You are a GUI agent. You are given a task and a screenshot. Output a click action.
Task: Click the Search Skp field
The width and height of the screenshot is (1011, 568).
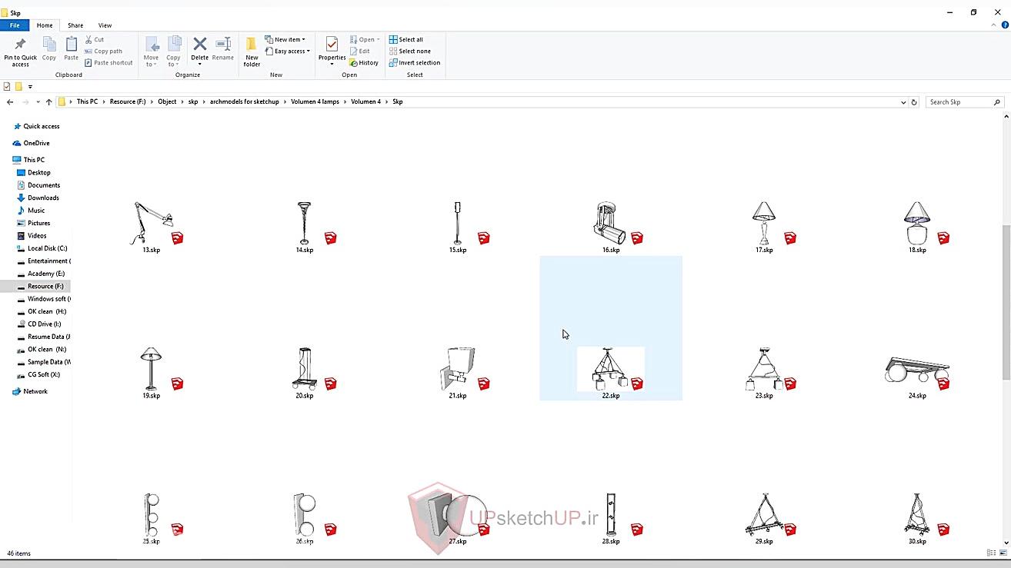click(965, 101)
